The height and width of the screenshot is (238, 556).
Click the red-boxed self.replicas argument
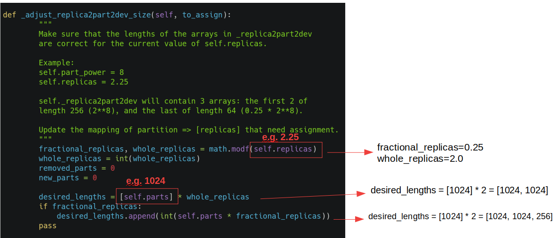(x=286, y=149)
